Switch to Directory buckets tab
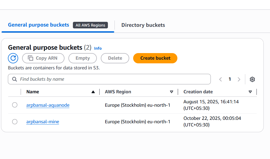This screenshot has height=159, width=270. point(143,25)
